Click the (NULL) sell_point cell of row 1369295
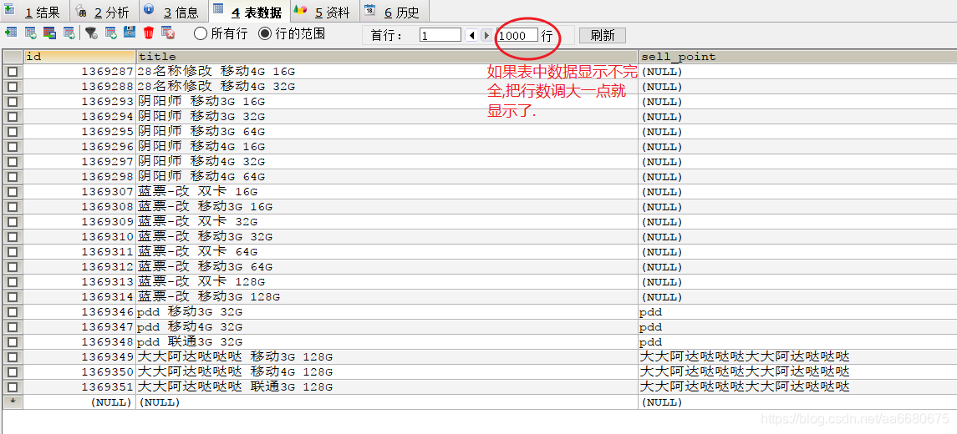The image size is (957, 434). [x=797, y=132]
